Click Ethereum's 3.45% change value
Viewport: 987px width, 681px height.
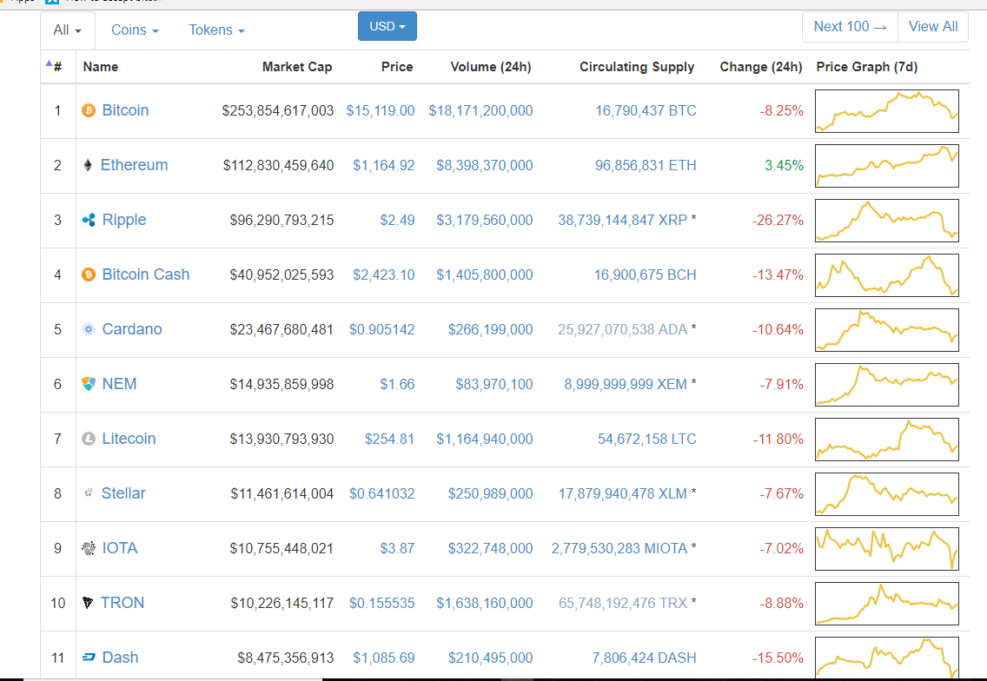point(785,166)
